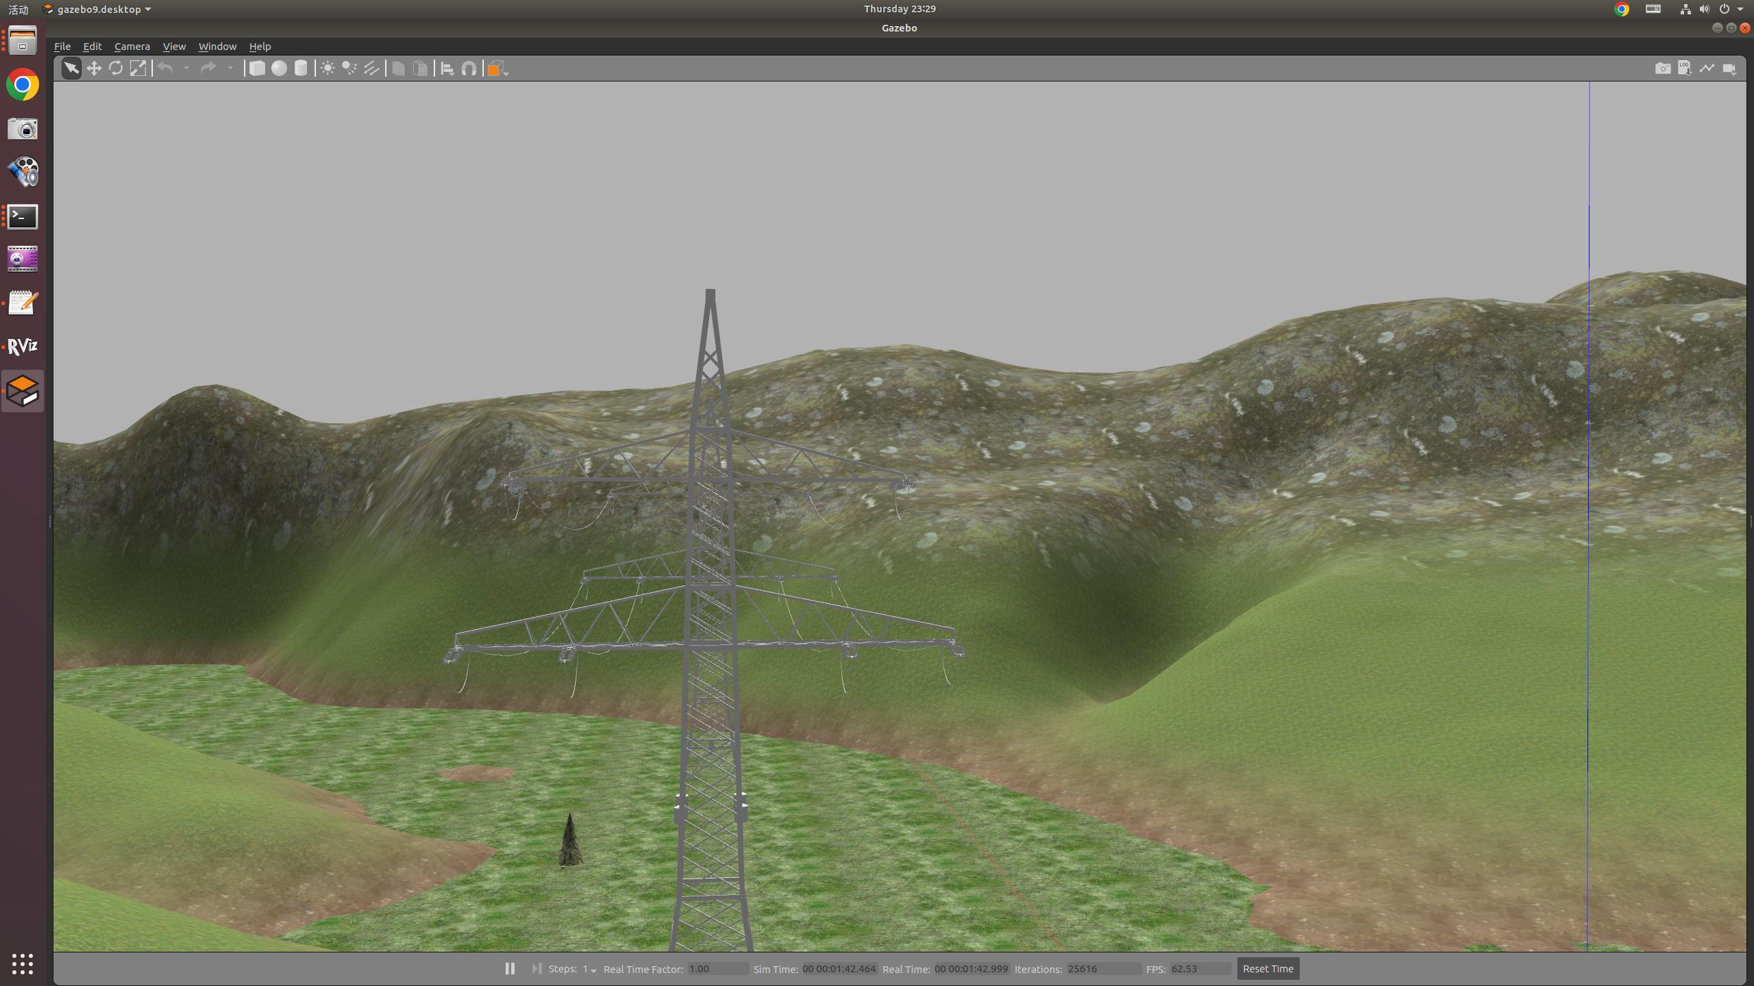Activate the translate mode tool
Viewport: 1754px width, 986px height.
94,68
